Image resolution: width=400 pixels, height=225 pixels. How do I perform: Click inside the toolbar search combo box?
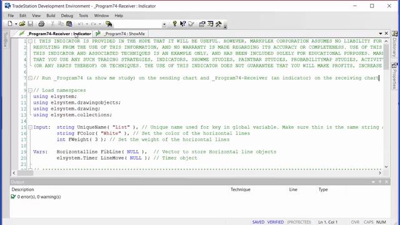137,24
